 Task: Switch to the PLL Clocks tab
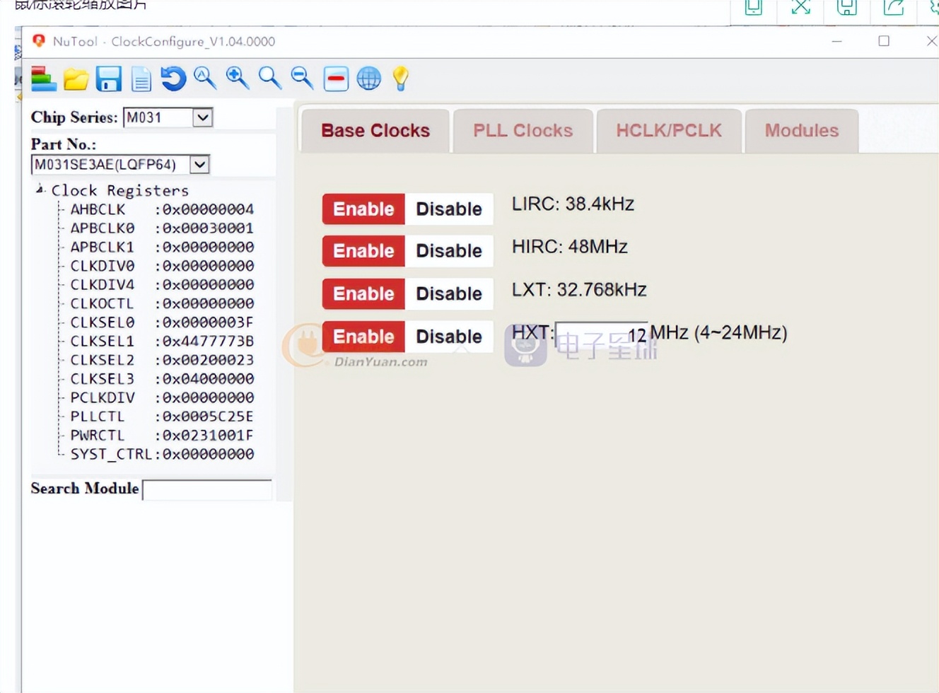[523, 131]
